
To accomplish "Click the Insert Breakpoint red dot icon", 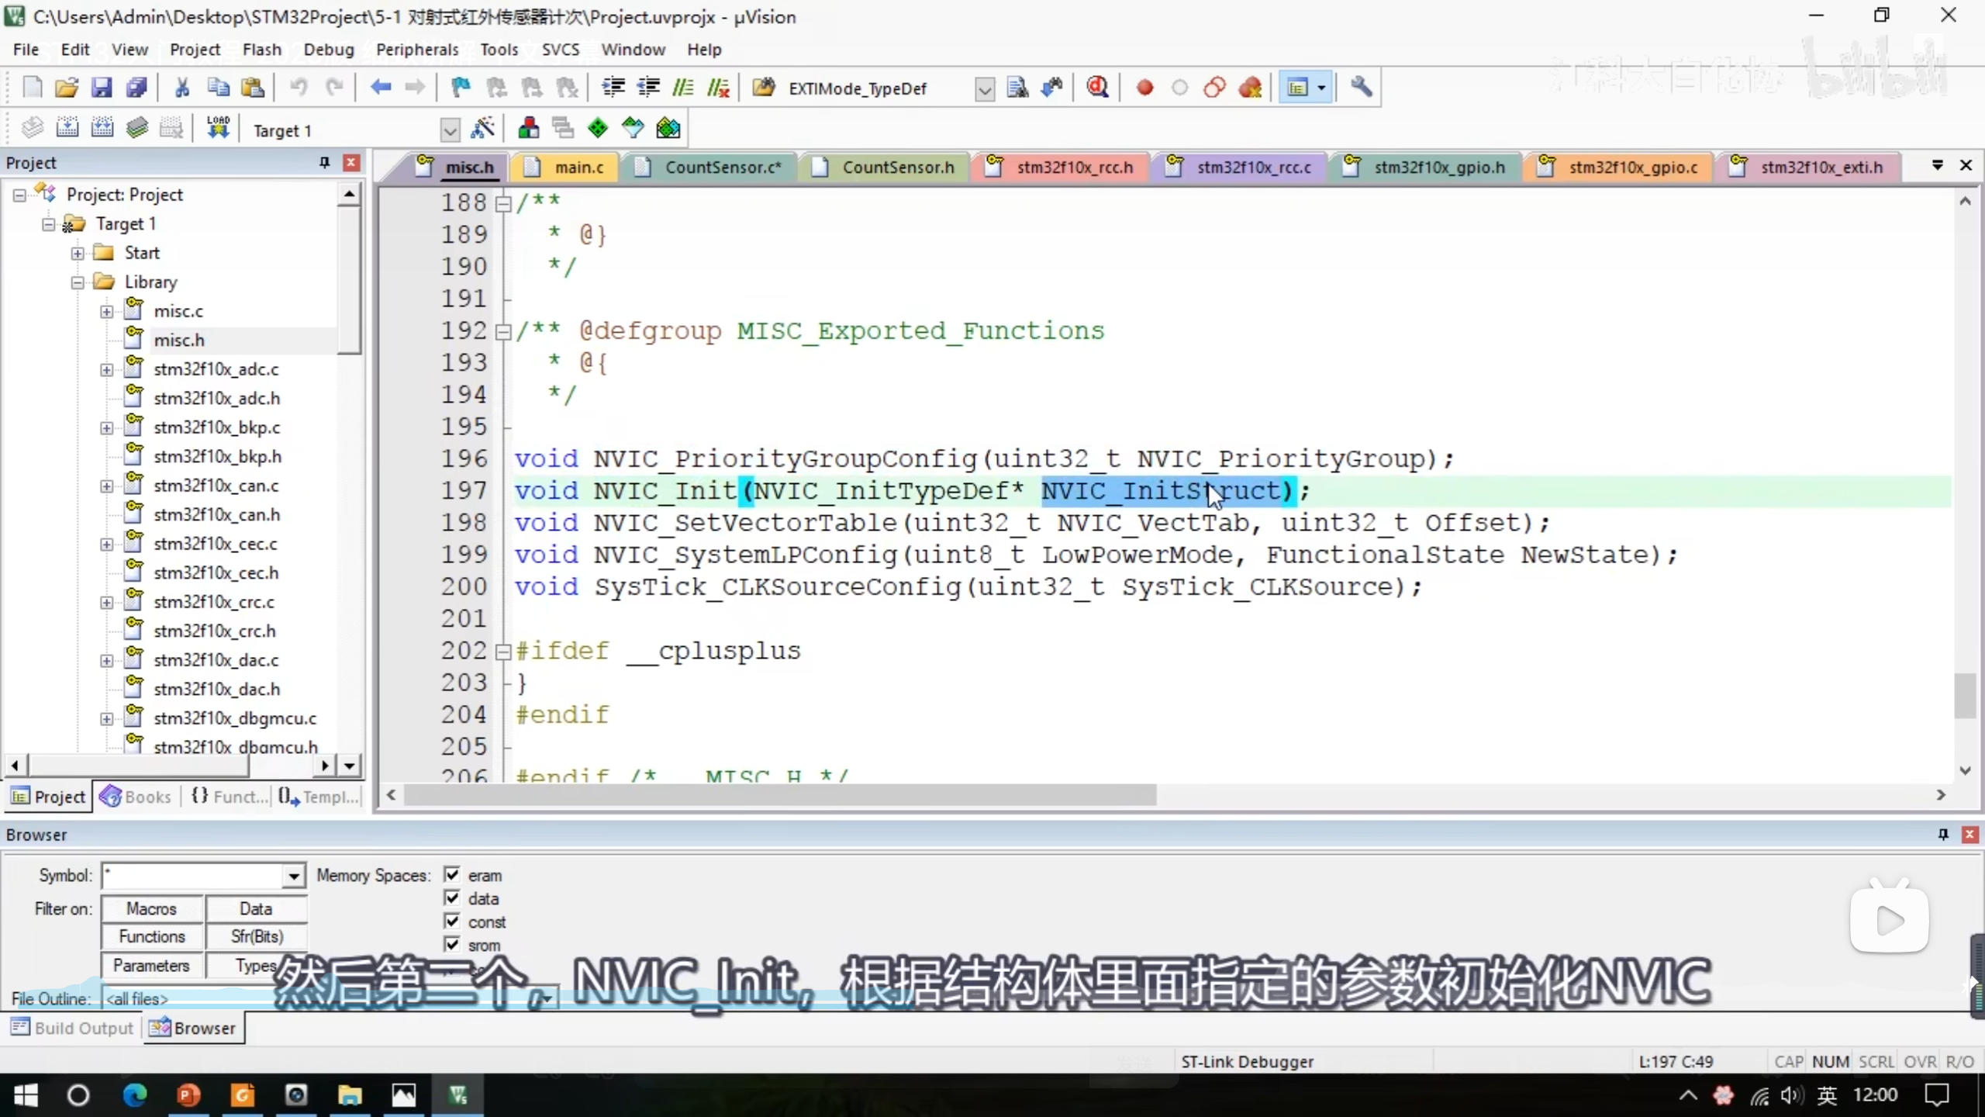I will [x=1144, y=88].
